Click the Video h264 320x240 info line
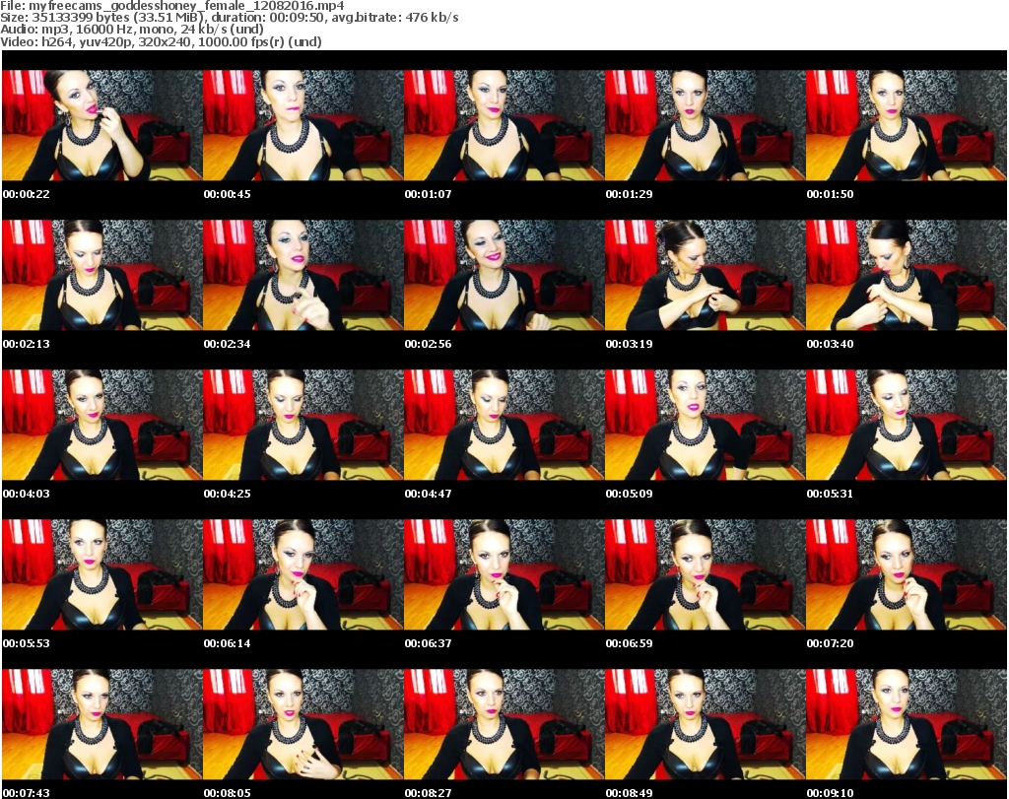 point(161,41)
